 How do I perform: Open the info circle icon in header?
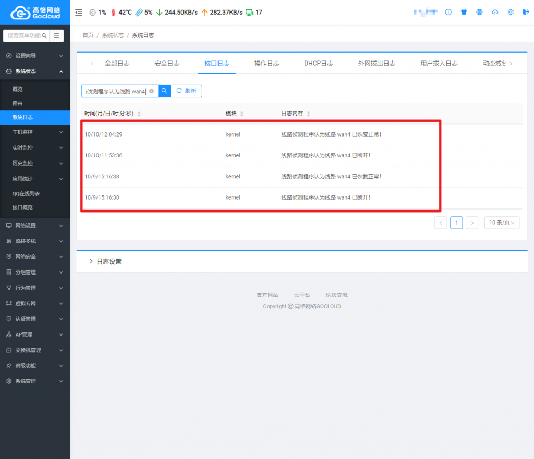(448, 13)
